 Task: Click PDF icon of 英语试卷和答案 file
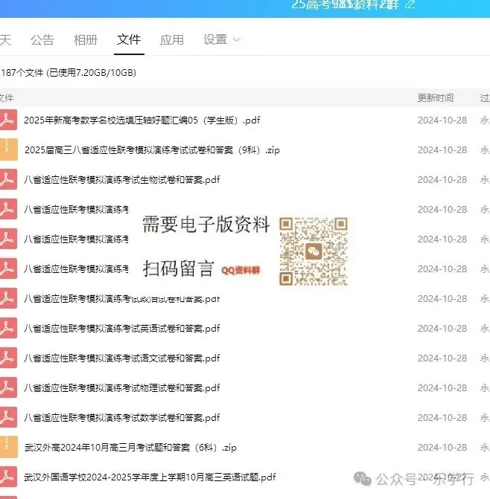(8, 328)
